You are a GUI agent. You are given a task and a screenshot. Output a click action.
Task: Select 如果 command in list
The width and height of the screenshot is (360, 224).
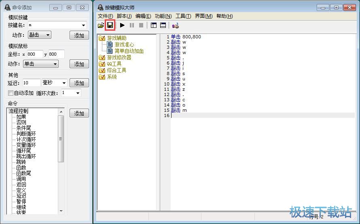(x=21, y=117)
